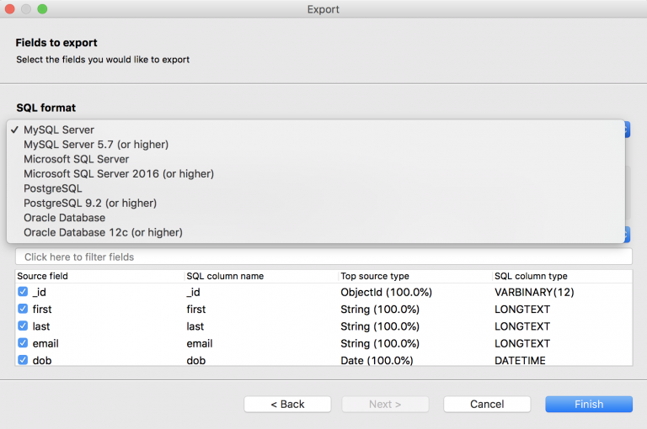Click the Cancel button
Image resolution: width=647 pixels, height=429 pixels.
[487, 404]
